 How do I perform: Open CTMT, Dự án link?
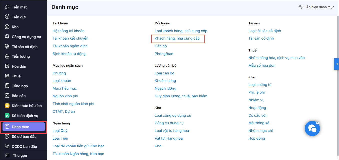click(64, 111)
